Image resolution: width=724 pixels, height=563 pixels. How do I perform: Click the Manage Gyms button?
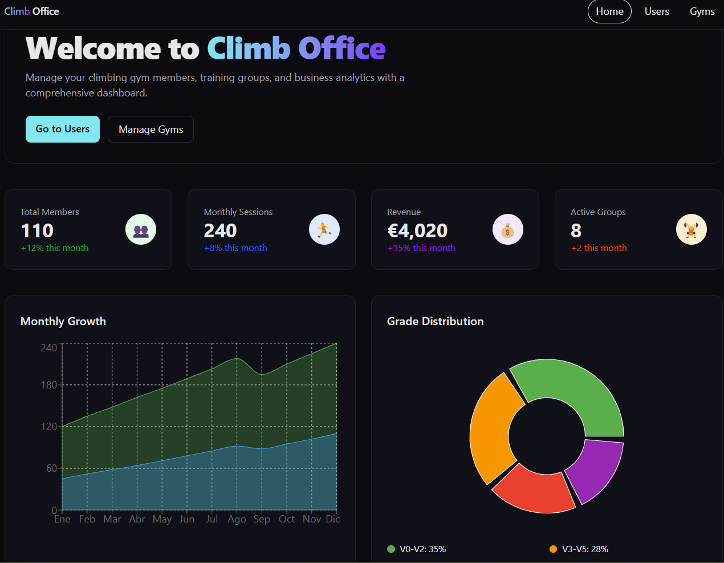point(151,129)
